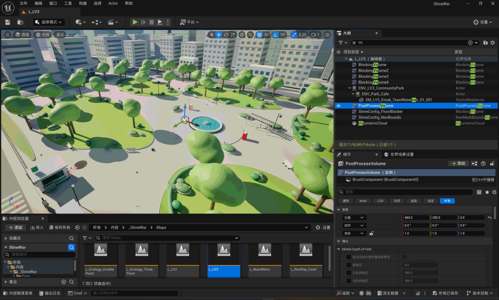Open Outliner settings gear icon

pyautogui.click(x=493, y=43)
